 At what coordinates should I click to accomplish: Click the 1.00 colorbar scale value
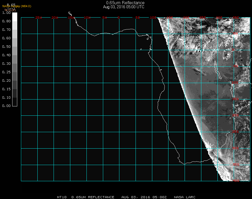pyautogui.click(x=6, y=12)
